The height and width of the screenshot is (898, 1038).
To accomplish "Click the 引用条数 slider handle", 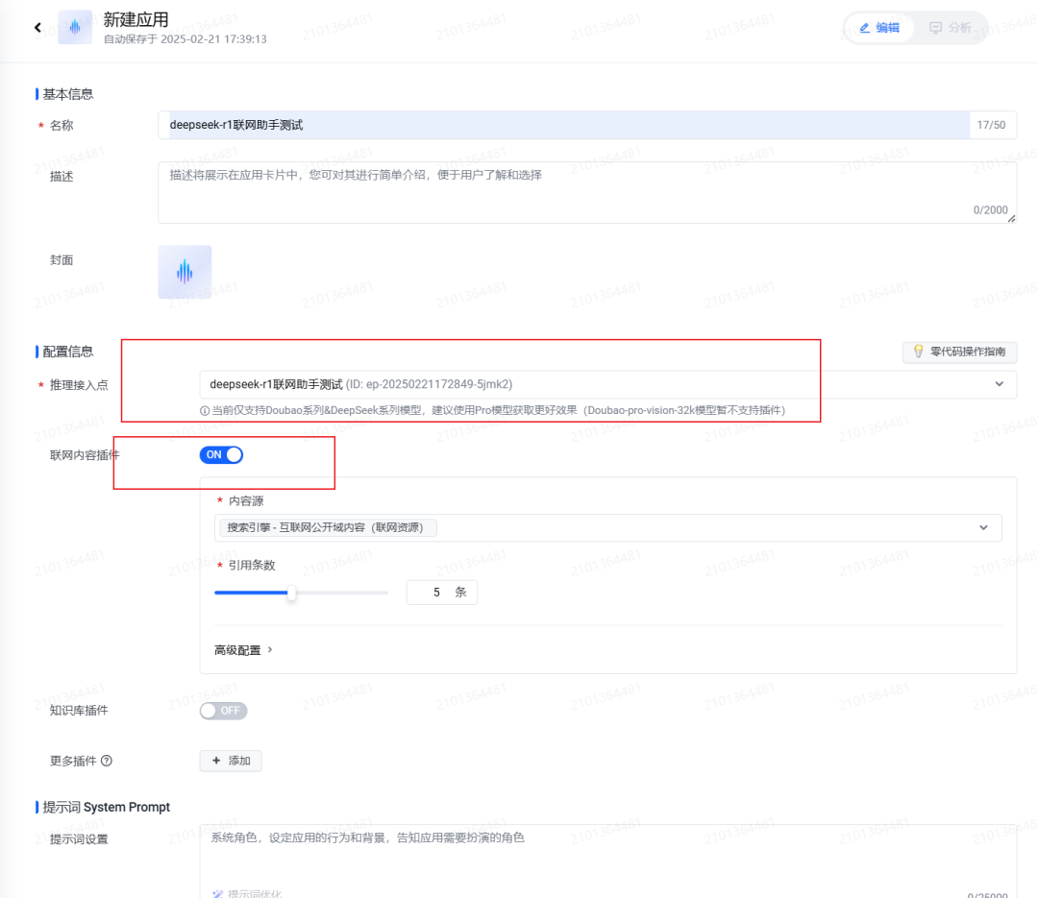I will 291,593.
